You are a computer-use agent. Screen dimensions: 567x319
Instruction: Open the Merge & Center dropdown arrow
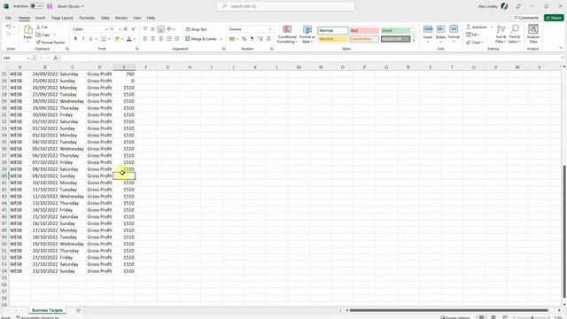coord(221,39)
